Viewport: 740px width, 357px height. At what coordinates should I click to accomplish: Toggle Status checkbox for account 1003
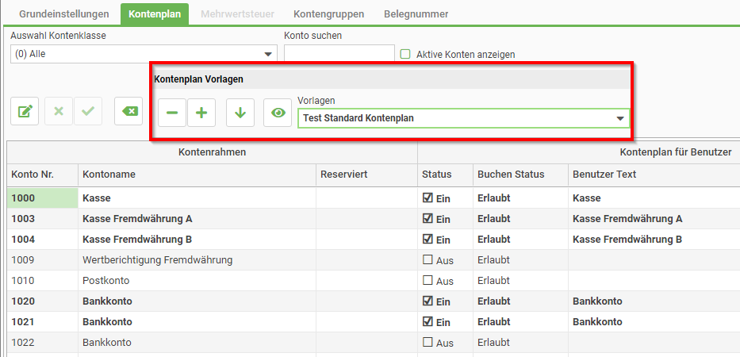pyautogui.click(x=428, y=218)
